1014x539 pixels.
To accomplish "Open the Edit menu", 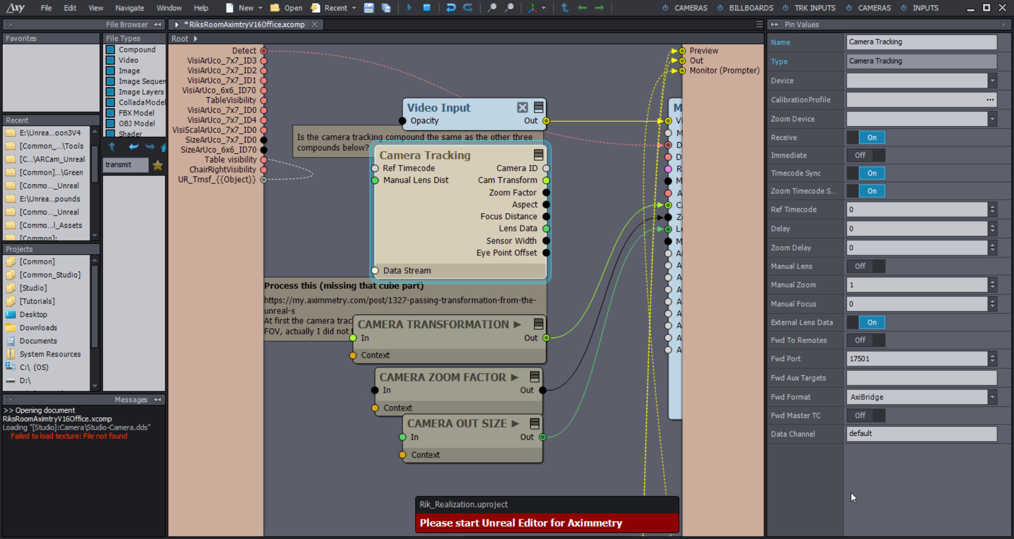I will click(x=70, y=8).
